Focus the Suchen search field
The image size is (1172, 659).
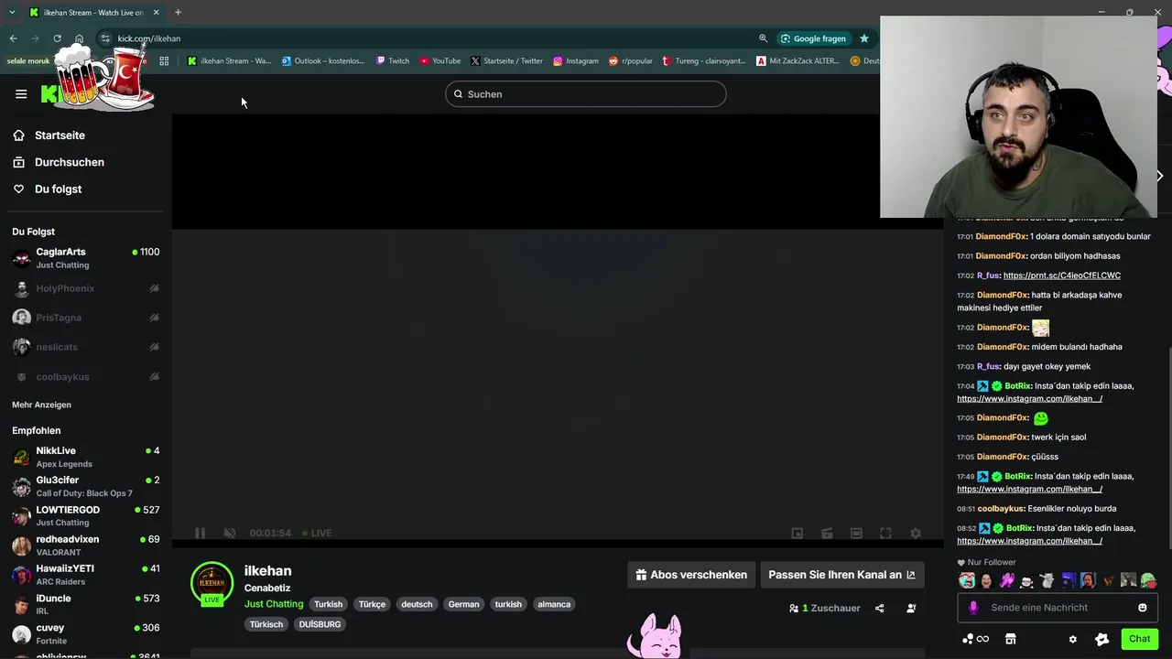586,94
